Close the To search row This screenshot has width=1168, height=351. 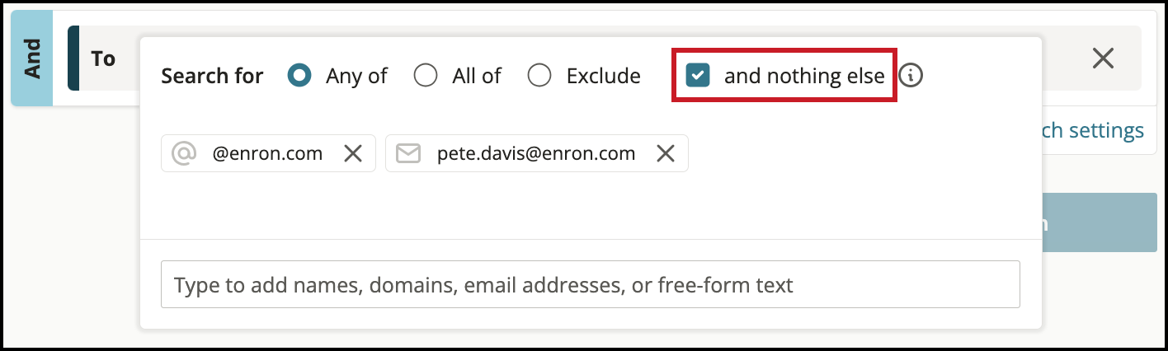pos(1103,58)
